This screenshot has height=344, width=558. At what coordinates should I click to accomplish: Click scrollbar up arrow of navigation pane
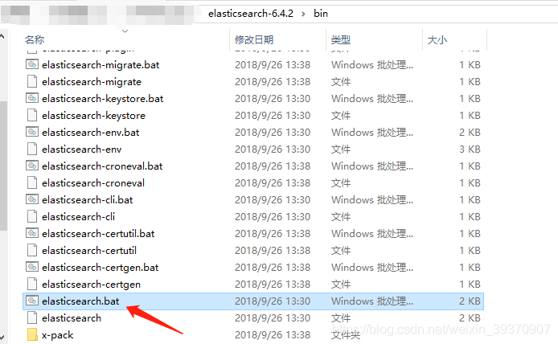tap(2, 36)
